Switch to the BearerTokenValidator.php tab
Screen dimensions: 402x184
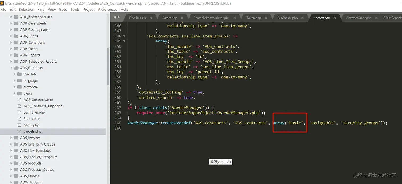coord(212,18)
